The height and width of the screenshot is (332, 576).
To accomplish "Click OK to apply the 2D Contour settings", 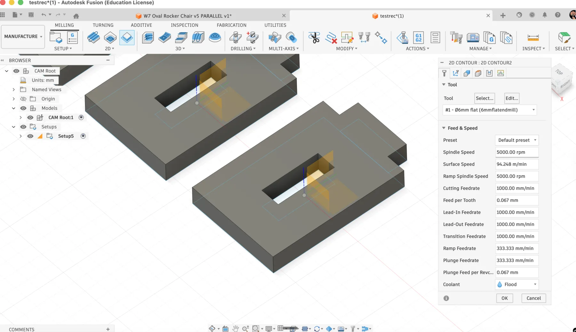I will click(x=505, y=298).
